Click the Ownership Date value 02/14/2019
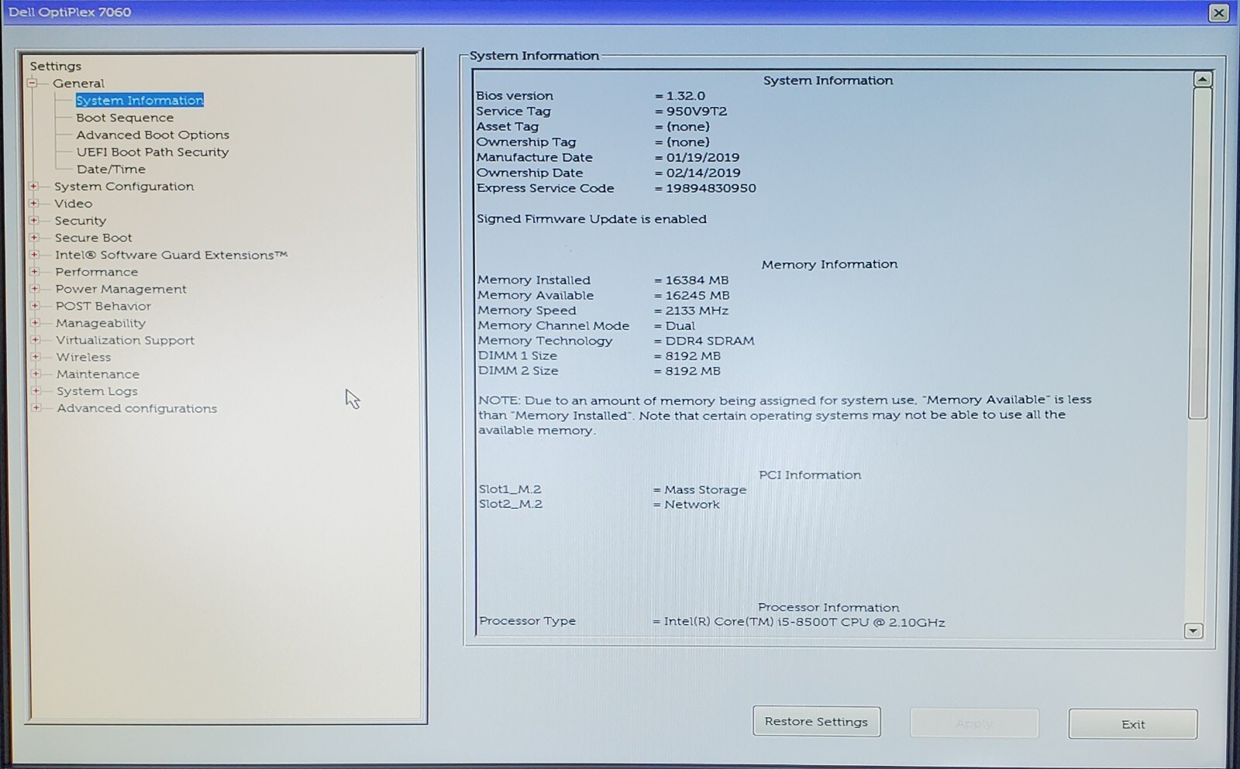Viewport: 1240px width, 769px height. pos(703,173)
